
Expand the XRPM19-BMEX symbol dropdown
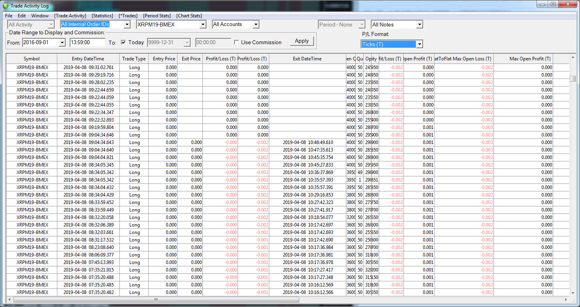203,25
